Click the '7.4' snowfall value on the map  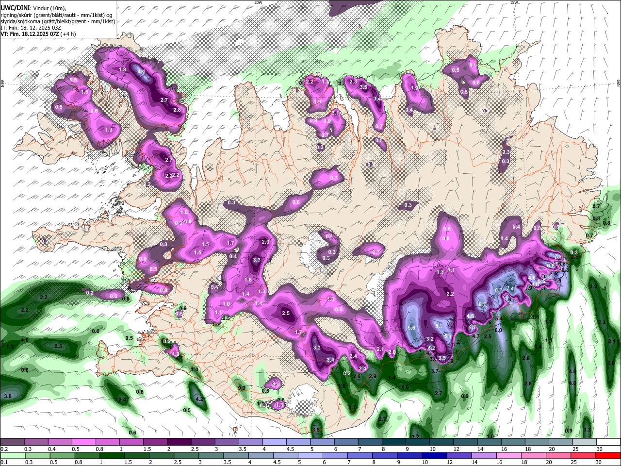click(x=510, y=288)
